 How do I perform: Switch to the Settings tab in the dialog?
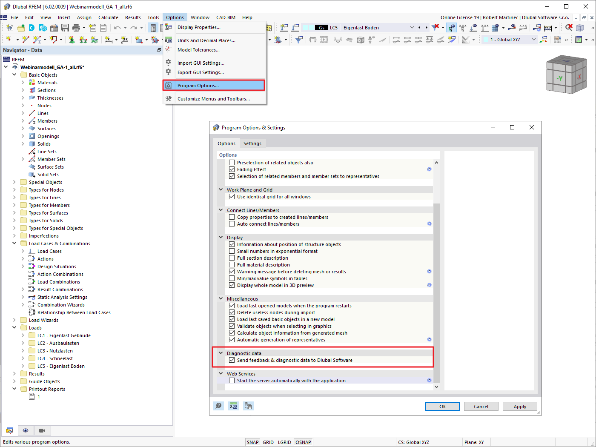click(253, 143)
